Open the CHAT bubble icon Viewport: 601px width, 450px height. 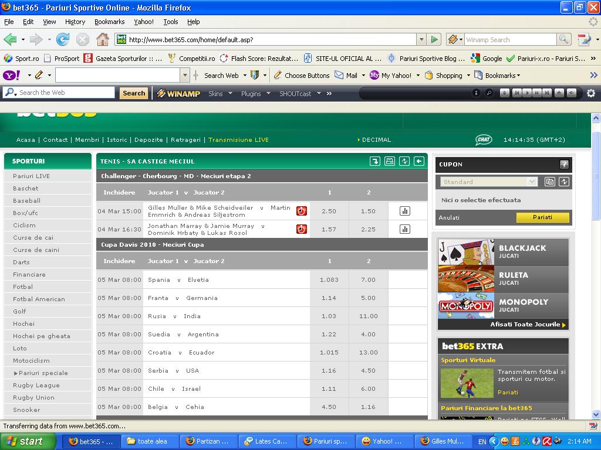point(484,139)
